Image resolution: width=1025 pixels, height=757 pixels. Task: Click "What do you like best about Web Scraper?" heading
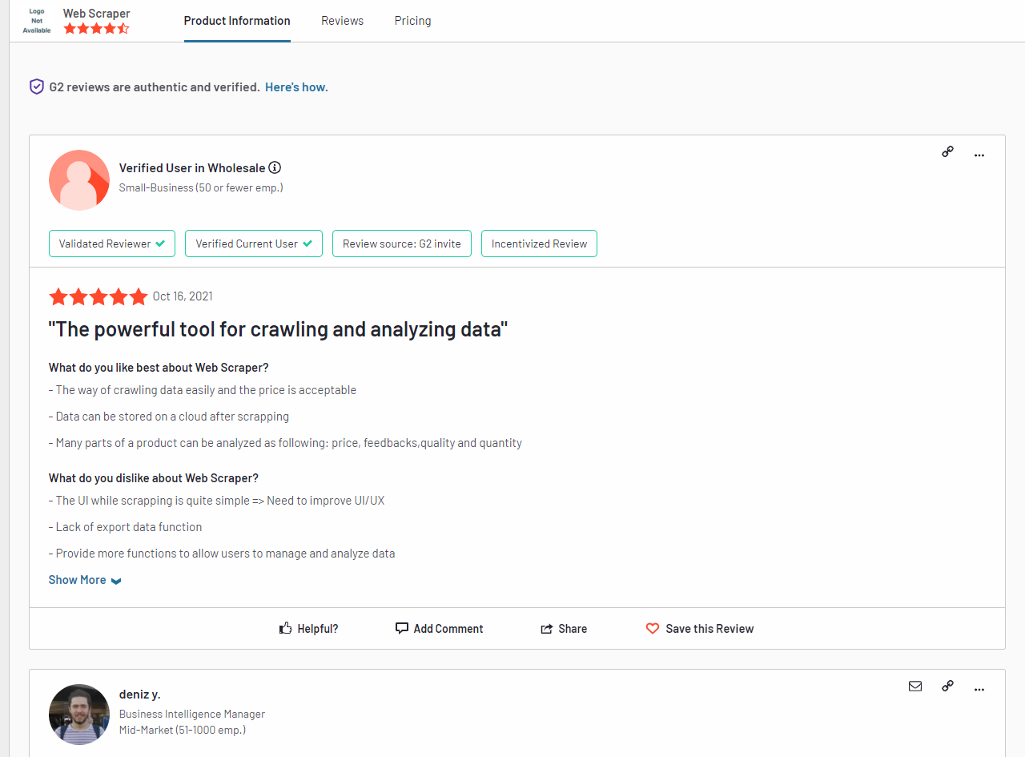(x=159, y=368)
